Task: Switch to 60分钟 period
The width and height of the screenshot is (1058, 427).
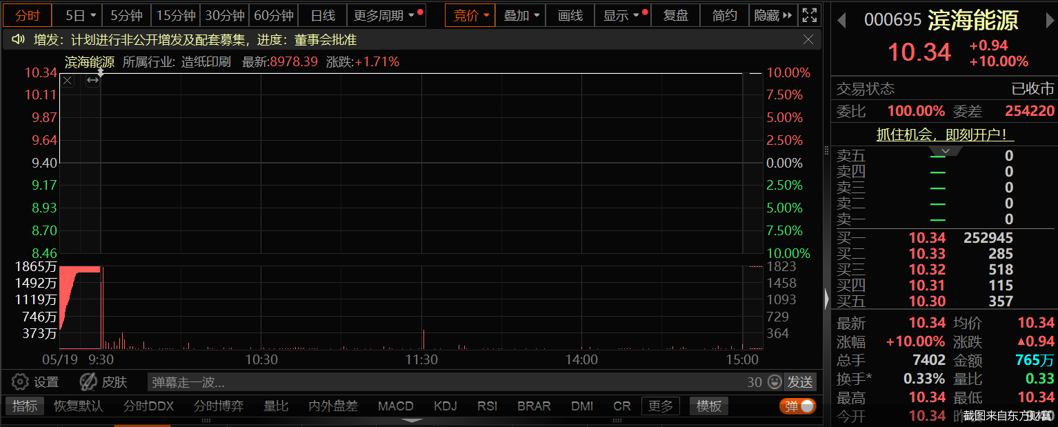Action: click(274, 15)
